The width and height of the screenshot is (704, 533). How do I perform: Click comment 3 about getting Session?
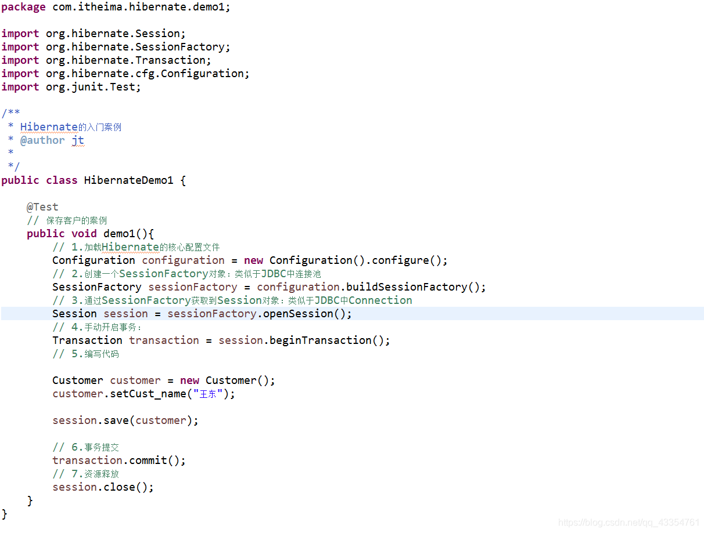tap(232, 300)
